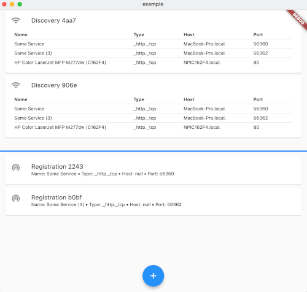The width and height of the screenshot is (307, 292).
Task: Select the Registration b0bf card title
Action: pyautogui.click(x=56, y=198)
